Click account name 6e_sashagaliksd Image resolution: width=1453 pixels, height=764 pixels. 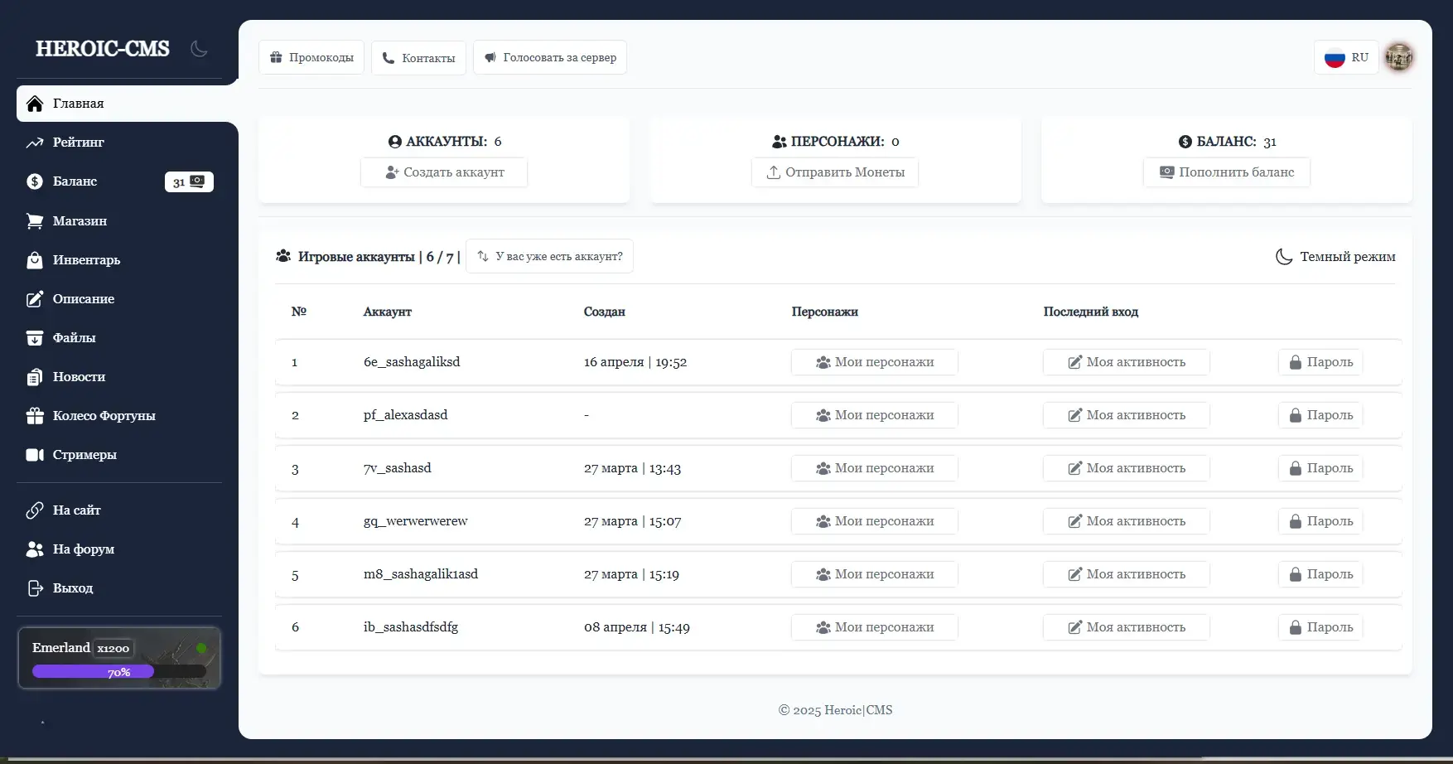[x=412, y=362]
